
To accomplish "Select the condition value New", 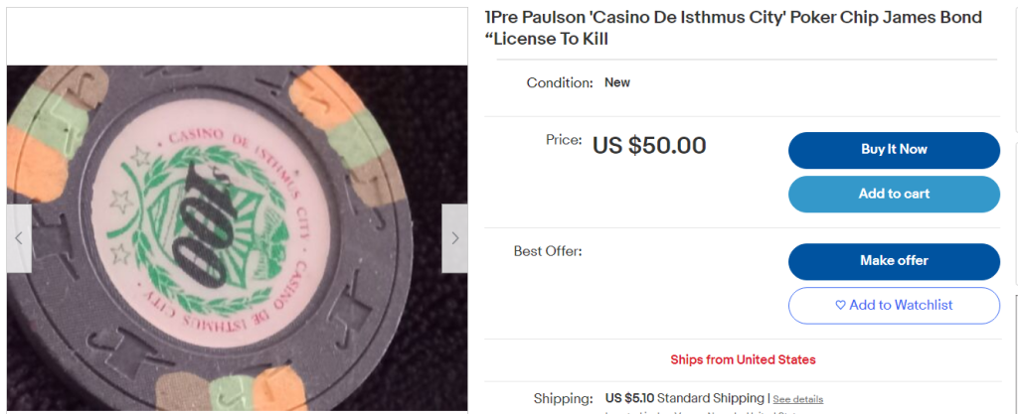I will (617, 82).
